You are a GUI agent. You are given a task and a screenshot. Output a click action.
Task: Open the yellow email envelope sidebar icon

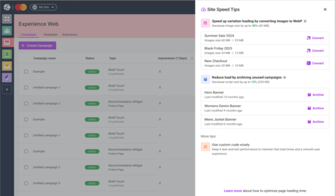click(x=7, y=66)
